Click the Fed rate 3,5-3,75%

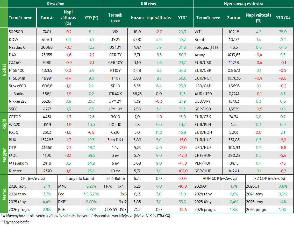click(91, 194)
